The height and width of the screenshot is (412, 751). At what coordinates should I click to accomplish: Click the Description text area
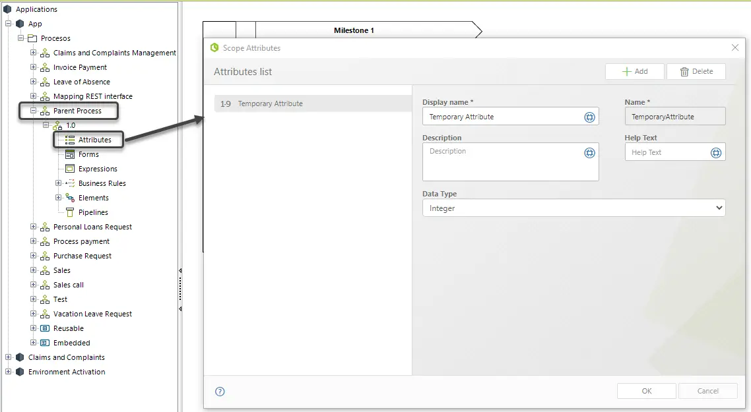pos(511,162)
